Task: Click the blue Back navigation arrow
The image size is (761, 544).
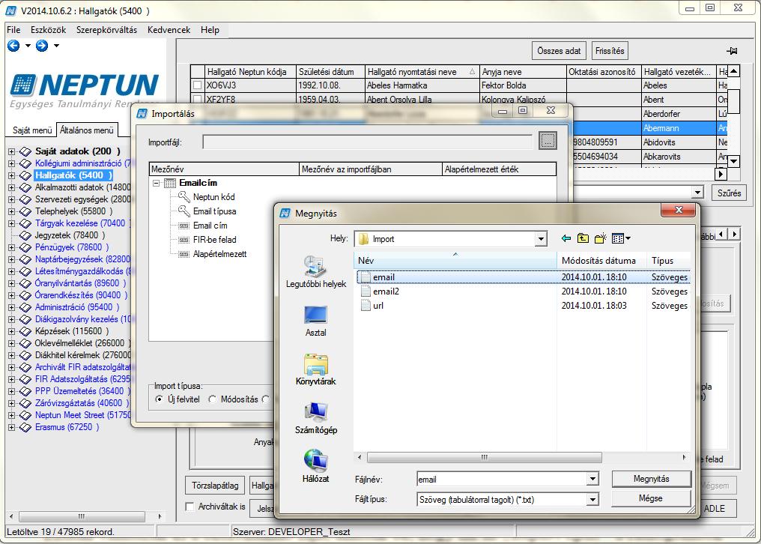Action: click(x=13, y=46)
